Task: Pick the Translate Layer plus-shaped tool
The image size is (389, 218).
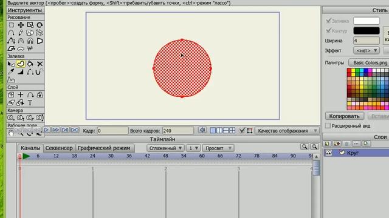Action: pyautogui.click(x=21, y=95)
